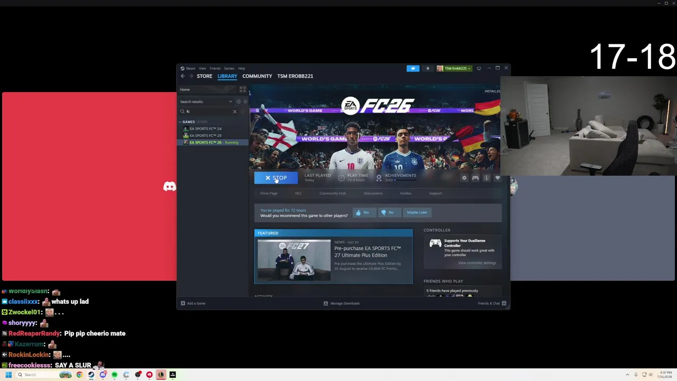Image resolution: width=677 pixels, height=381 pixels.
Task: Open the FC 27 featured news thumbnail
Action: tap(294, 260)
